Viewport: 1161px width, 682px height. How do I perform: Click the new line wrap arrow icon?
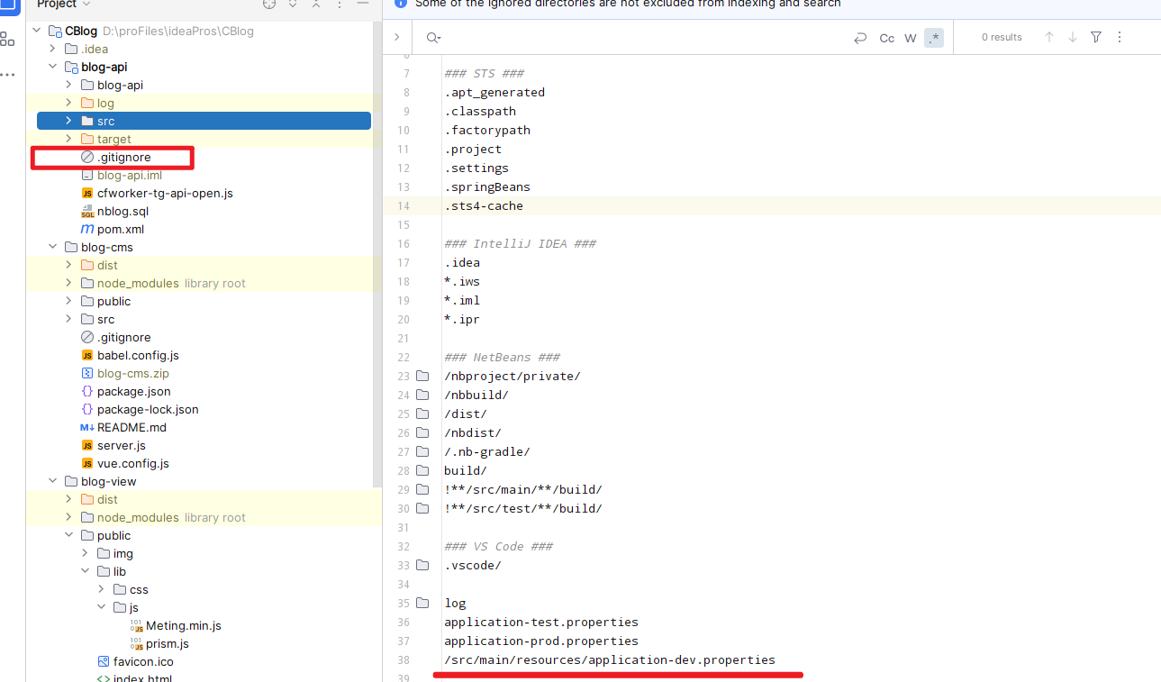point(860,38)
